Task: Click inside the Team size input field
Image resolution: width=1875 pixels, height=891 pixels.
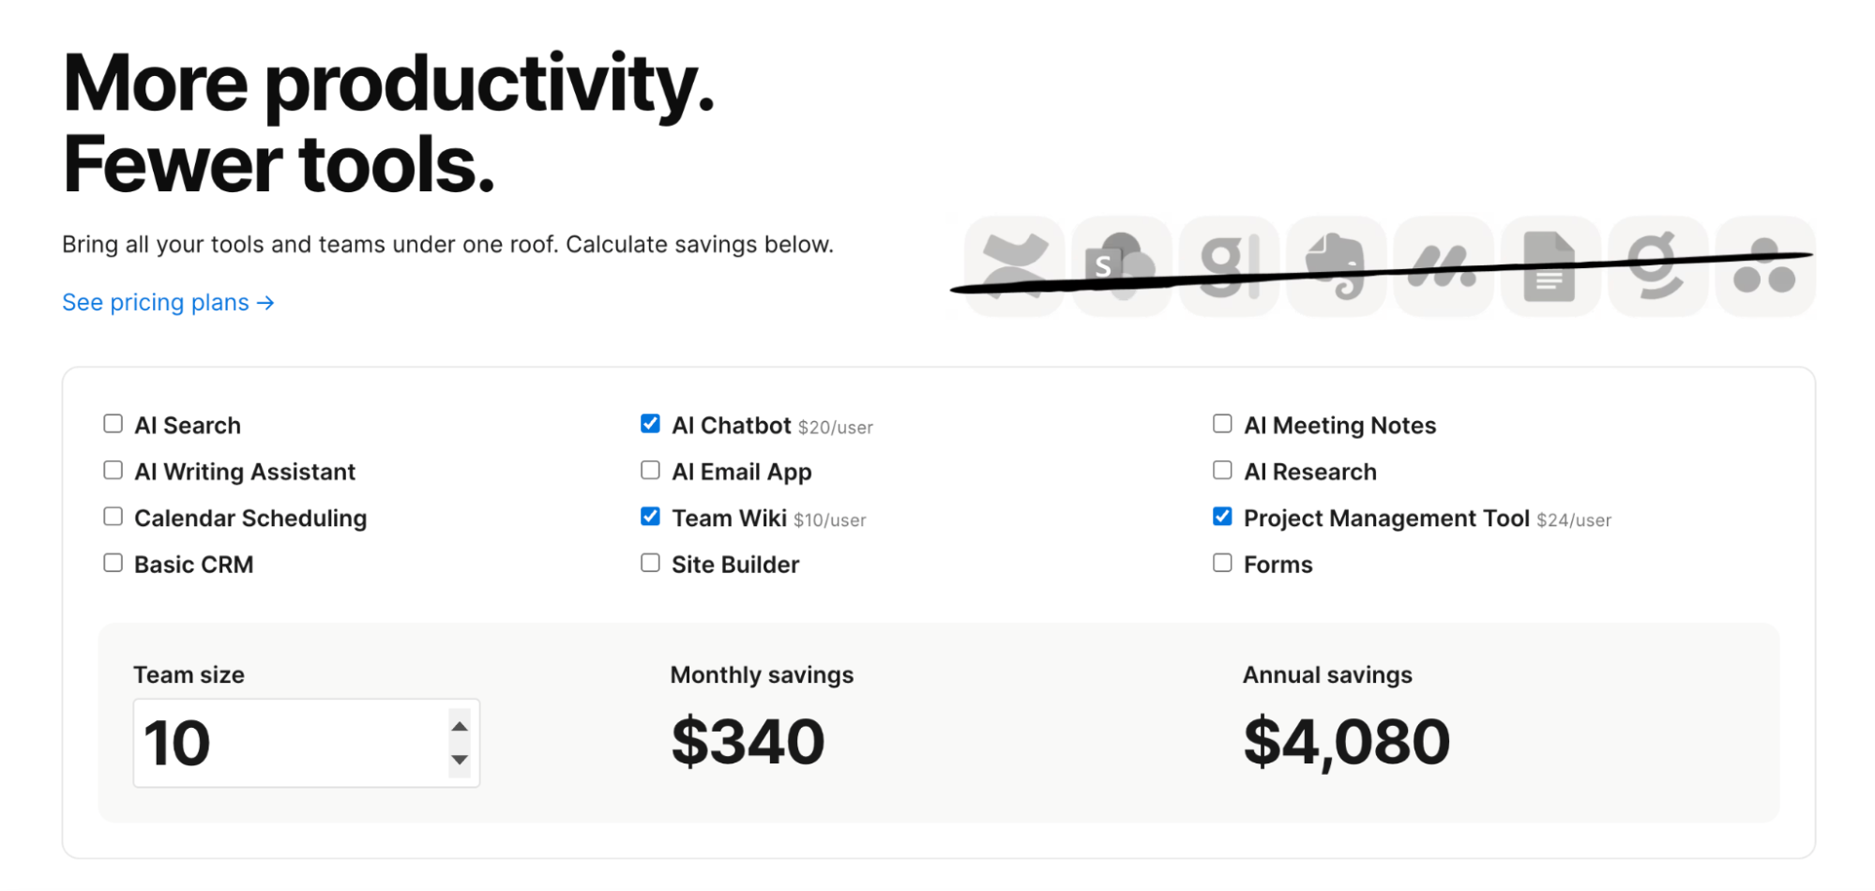Action: (x=281, y=742)
